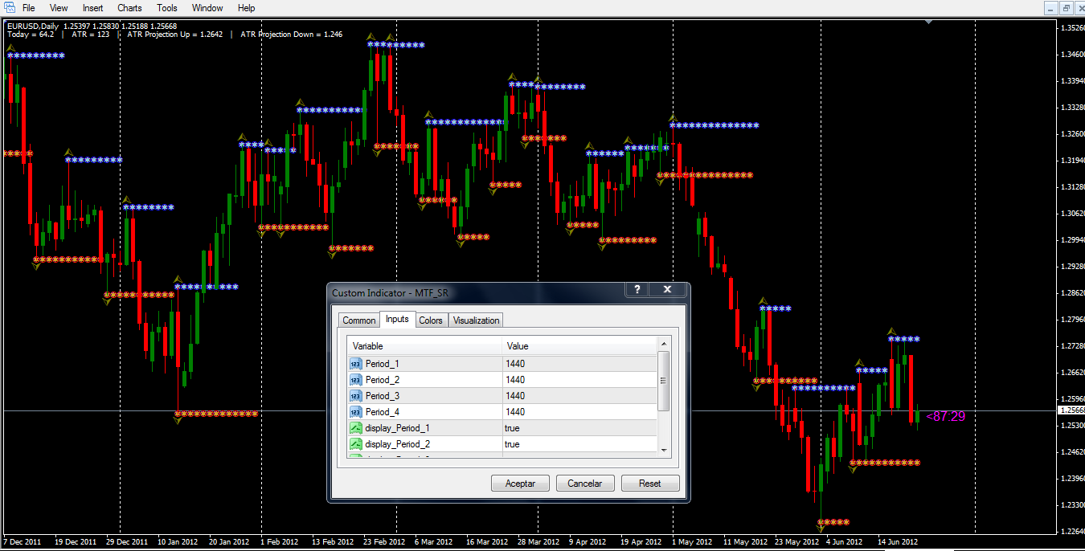
Task: Click the dialog help question mark icon
Action: (637, 290)
